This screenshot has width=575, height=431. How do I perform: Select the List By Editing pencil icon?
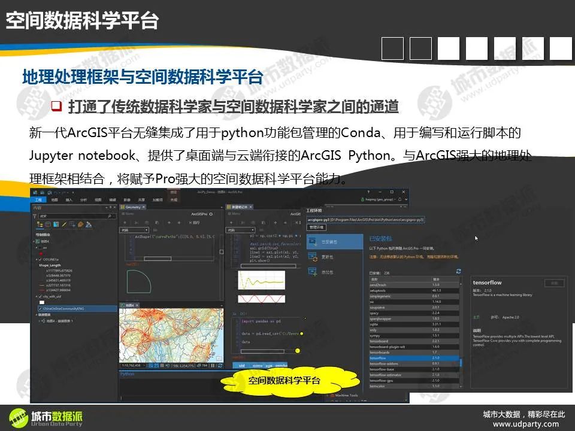[x=64, y=224]
